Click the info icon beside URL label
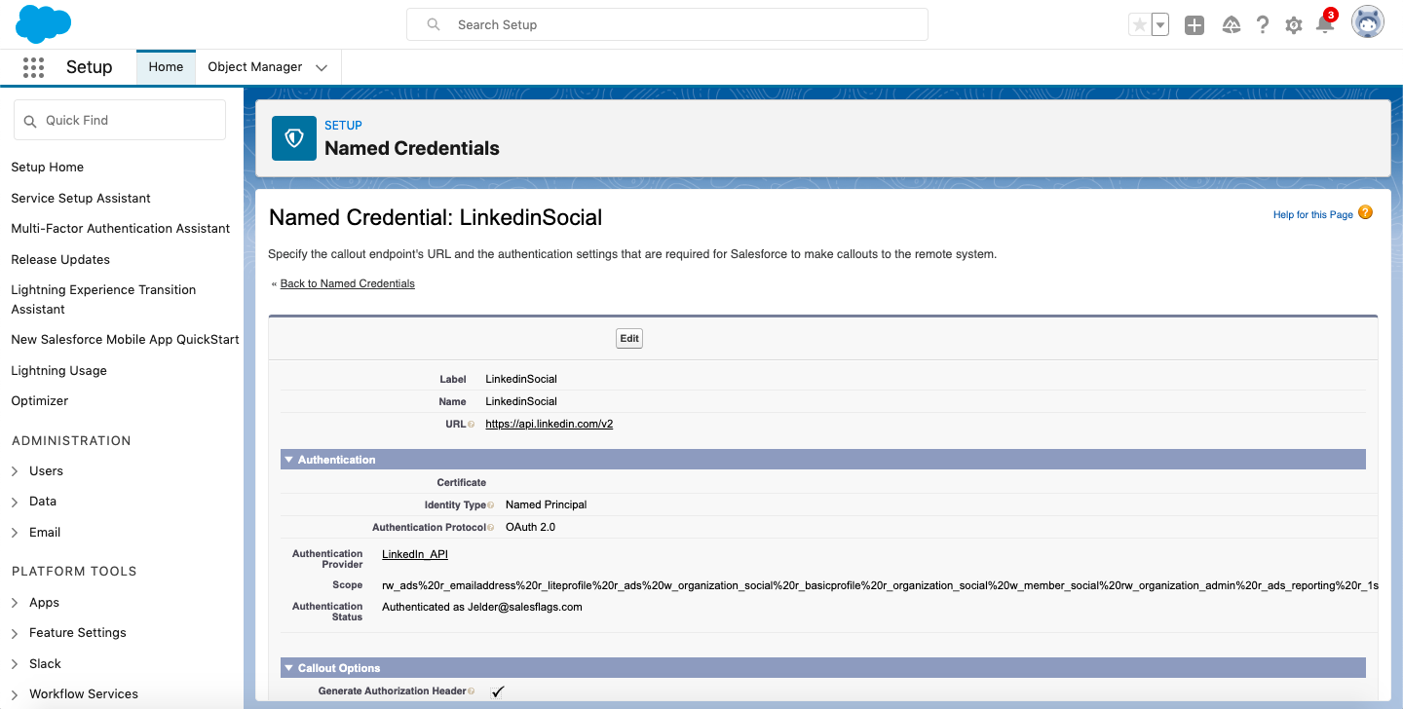 (x=472, y=425)
